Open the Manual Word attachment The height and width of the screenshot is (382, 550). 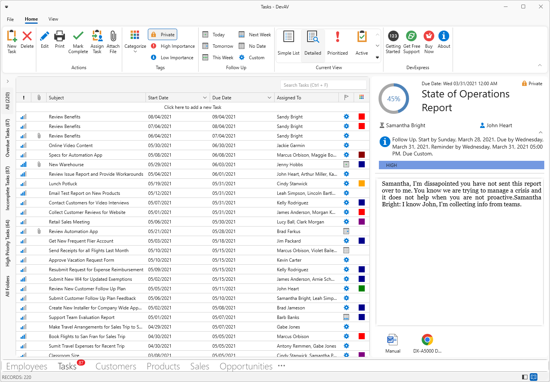392,340
